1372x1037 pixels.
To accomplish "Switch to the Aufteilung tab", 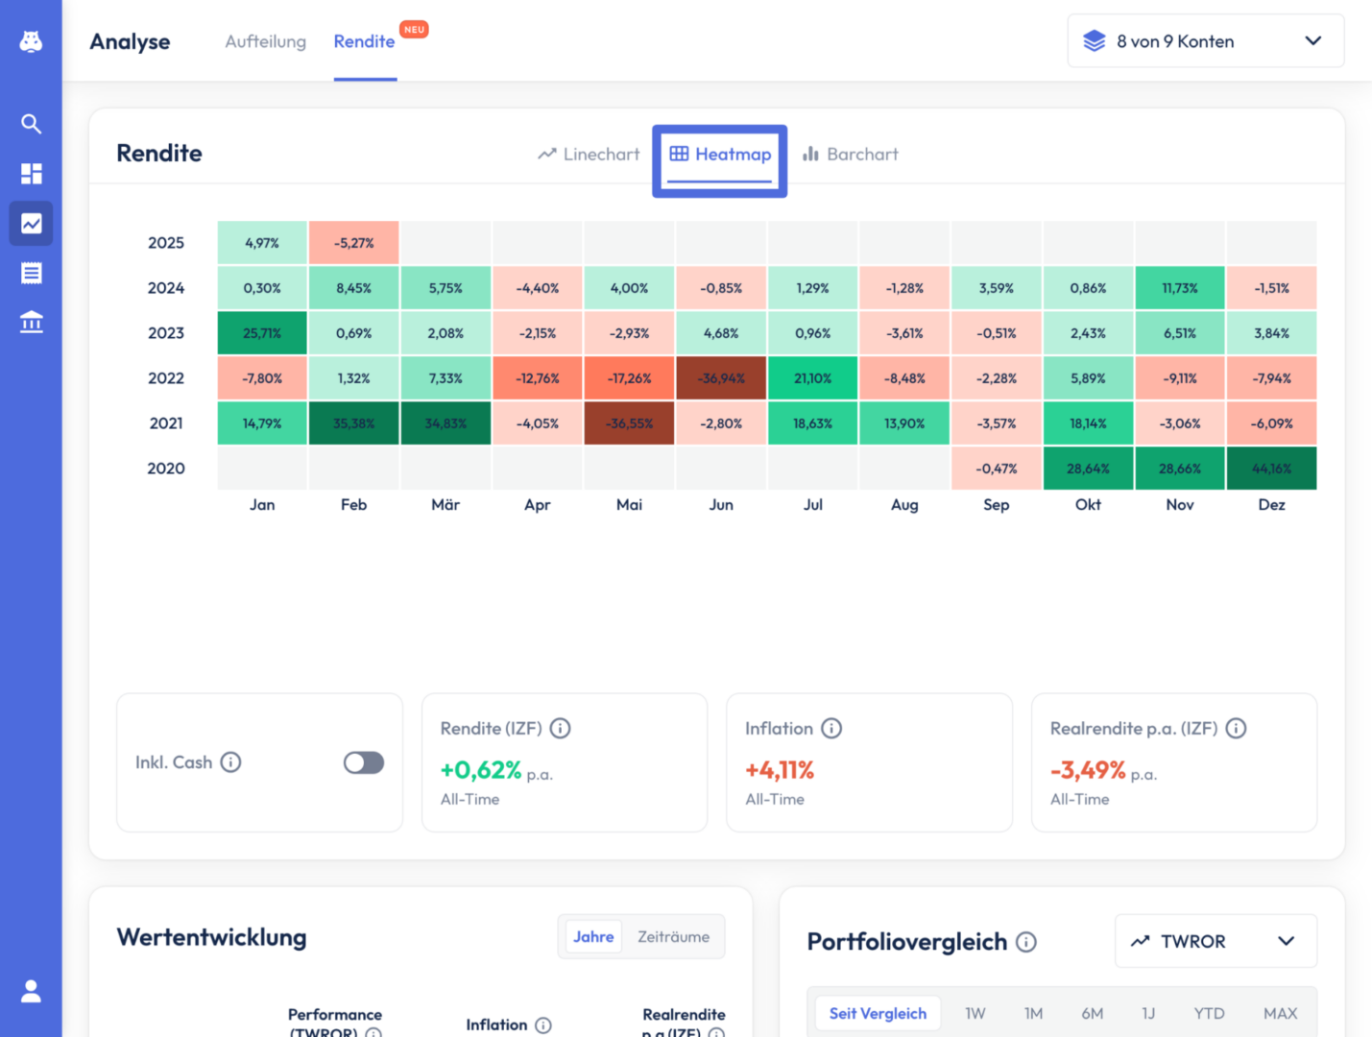I will pos(266,41).
